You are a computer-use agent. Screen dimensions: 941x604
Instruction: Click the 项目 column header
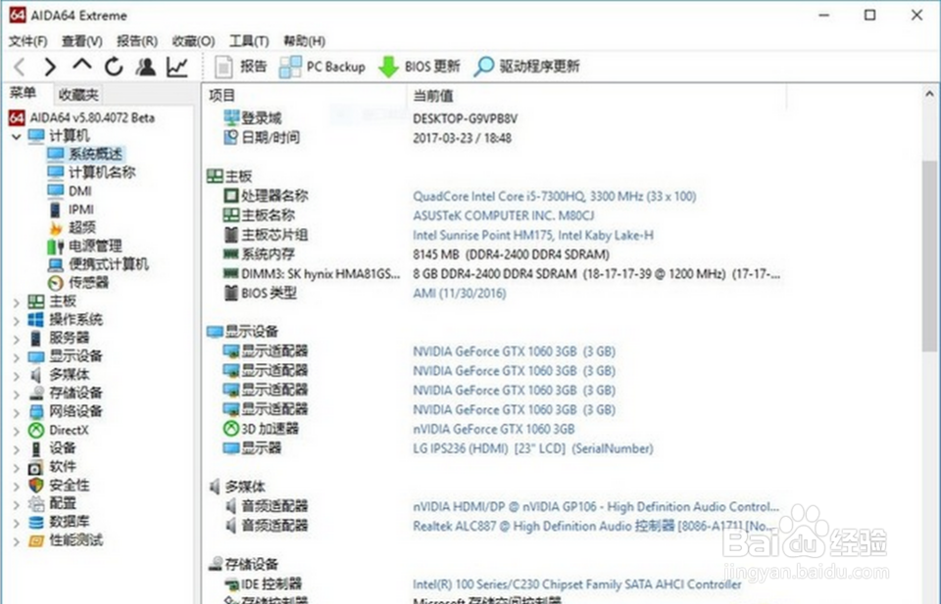pyautogui.click(x=305, y=96)
